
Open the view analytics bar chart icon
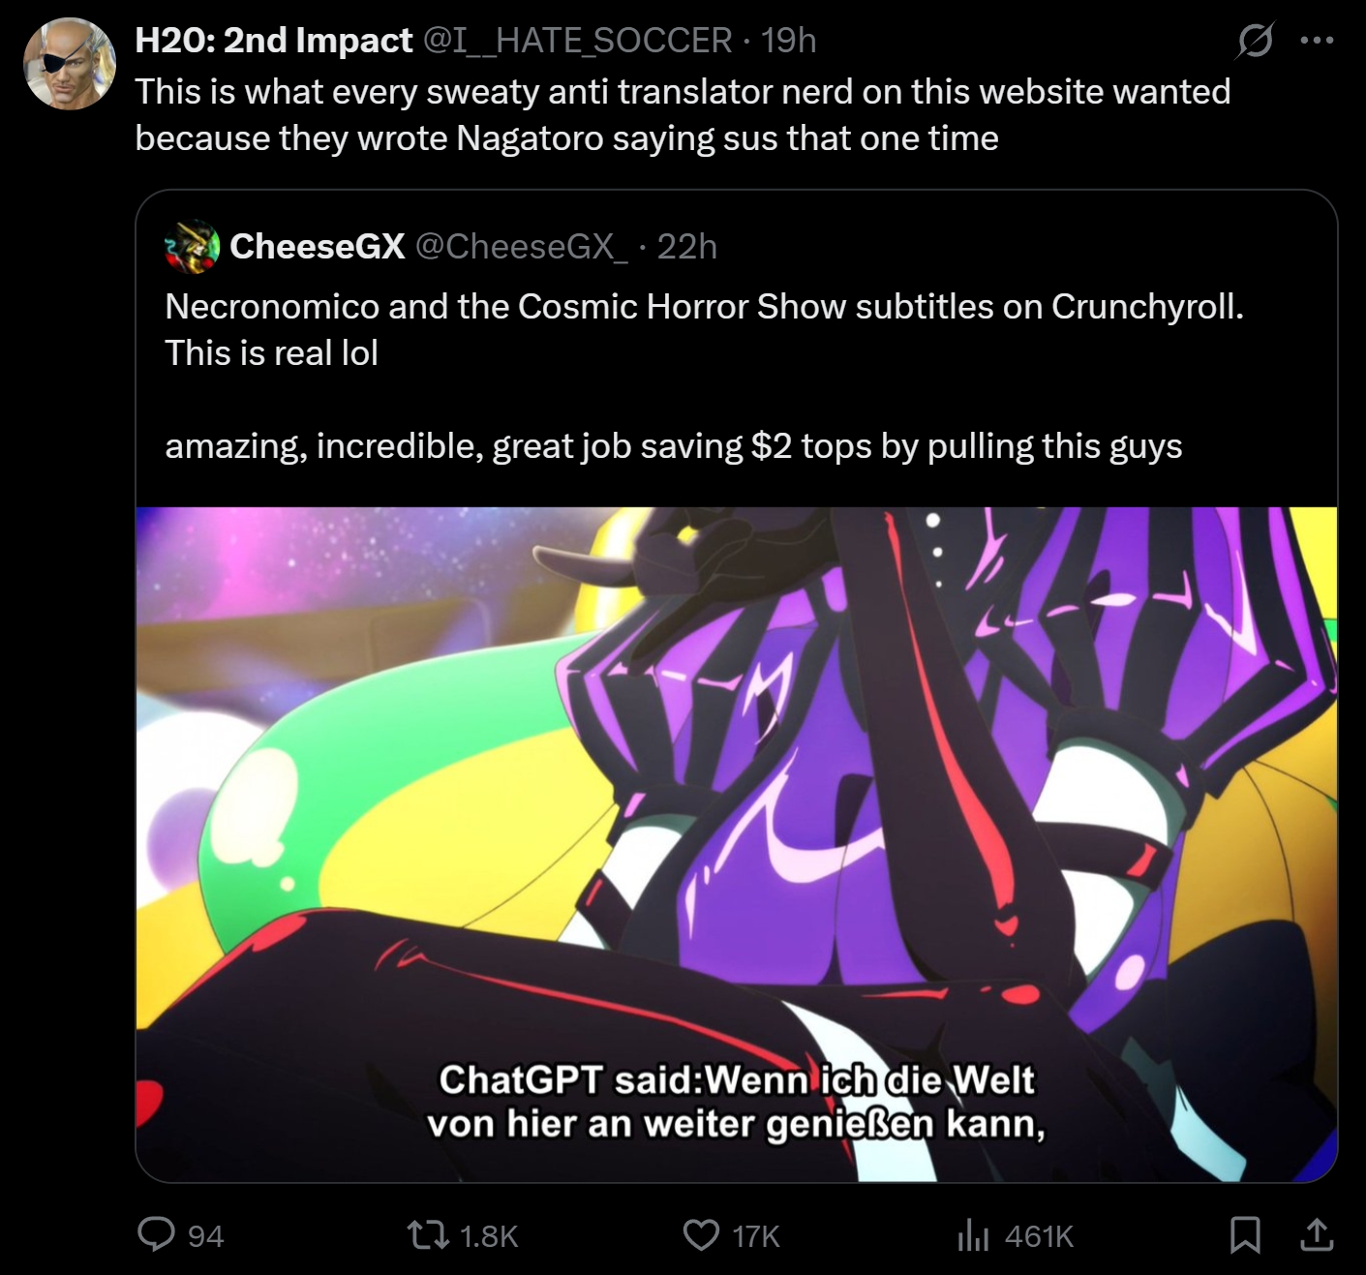(974, 1235)
